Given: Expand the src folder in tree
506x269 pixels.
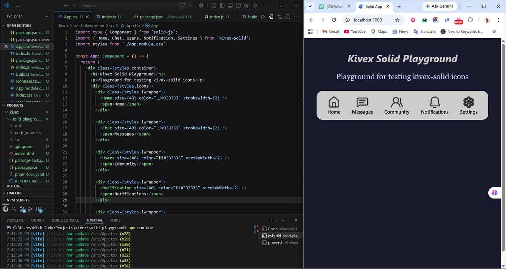Looking at the screenshot, I should [x=27, y=140].
